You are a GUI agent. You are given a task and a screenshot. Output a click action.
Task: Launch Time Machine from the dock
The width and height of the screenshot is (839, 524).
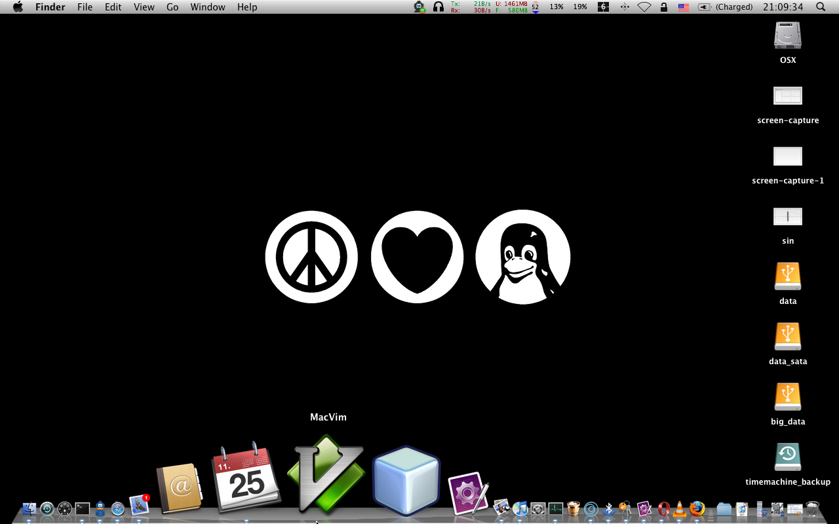[47, 508]
